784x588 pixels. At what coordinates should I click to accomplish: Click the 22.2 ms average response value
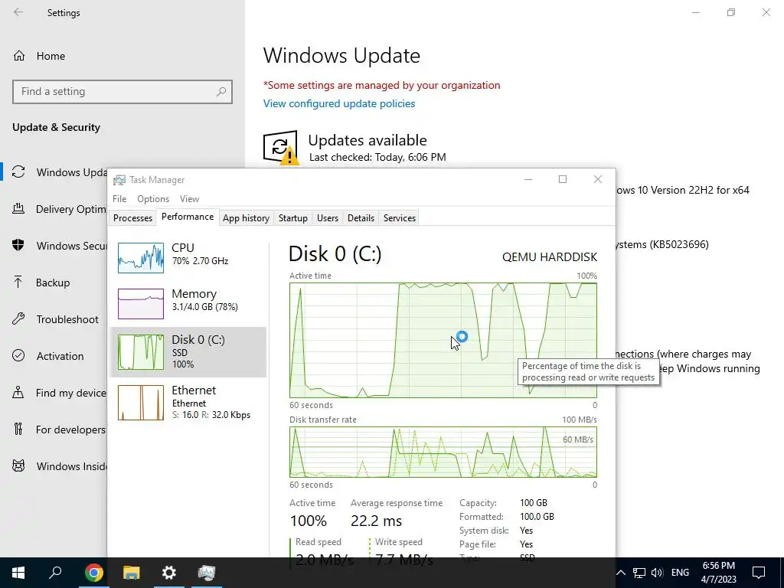(x=376, y=521)
